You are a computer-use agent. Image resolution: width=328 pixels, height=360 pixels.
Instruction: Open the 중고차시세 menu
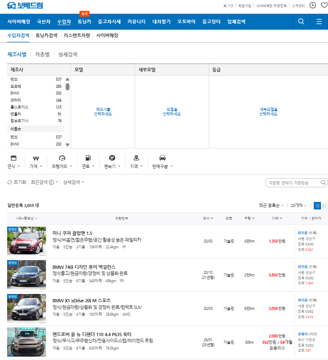(x=109, y=22)
